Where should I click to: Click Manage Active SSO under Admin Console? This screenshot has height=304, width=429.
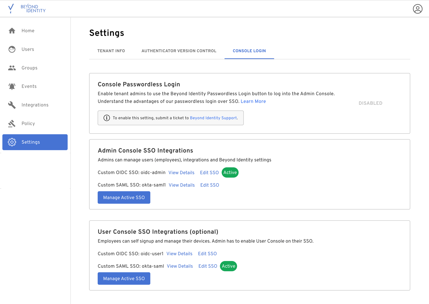tap(124, 197)
